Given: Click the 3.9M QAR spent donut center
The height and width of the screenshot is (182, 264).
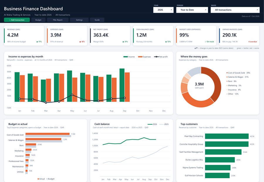Looking at the screenshot, I should tap(199, 85).
